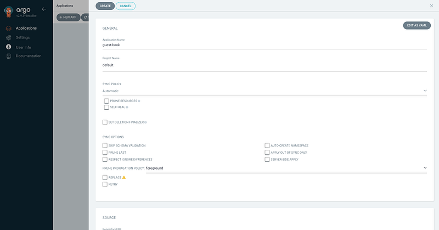Tick the Replace checkbox

pos(105,177)
